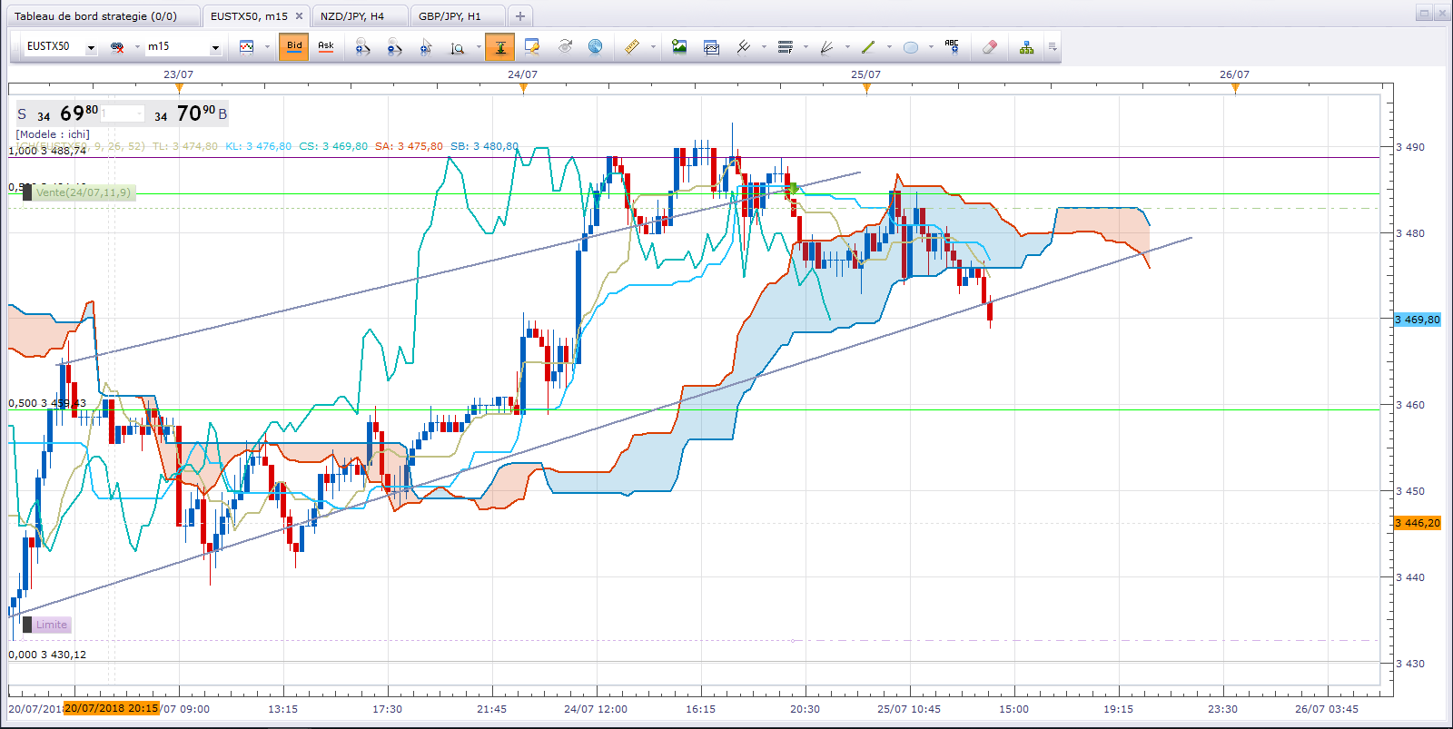Click the ruler measurement tool
The height and width of the screenshot is (729, 1453).
pyautogui.click(x=632, y=47)
